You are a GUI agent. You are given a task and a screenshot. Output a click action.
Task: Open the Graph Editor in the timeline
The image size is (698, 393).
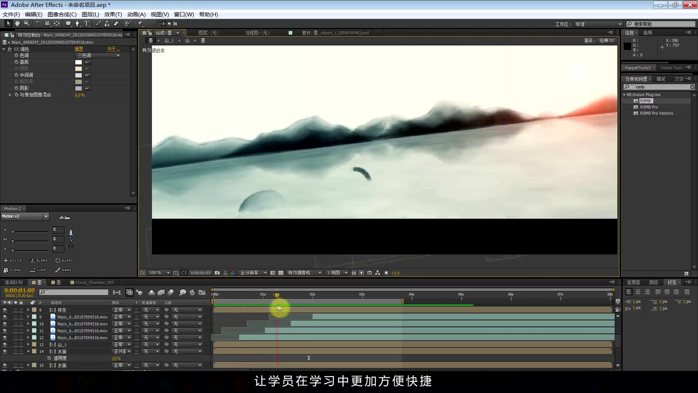point(202,292)
